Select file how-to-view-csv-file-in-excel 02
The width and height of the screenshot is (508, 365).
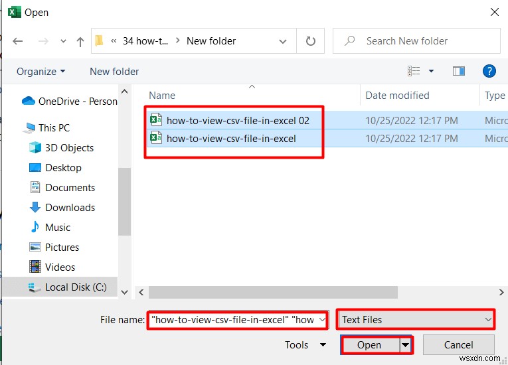click(238, 121)
